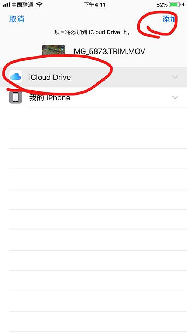Tap the IMG_5873.TRIM.MOV file name
The height and width of the screenshot is (333, 187).
[x=108, y=51]
